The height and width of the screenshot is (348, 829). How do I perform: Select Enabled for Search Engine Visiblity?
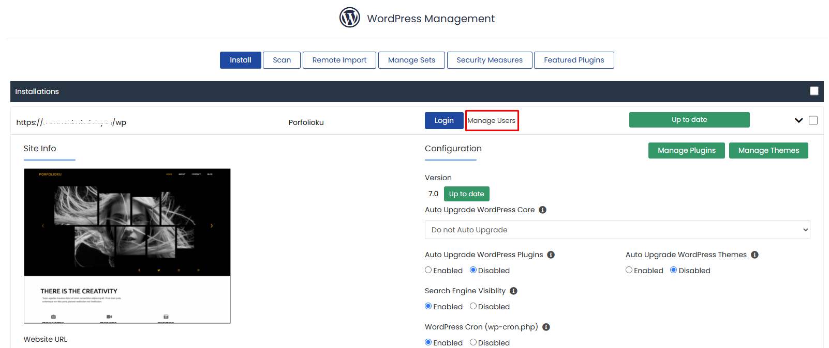tap(428, 306)
